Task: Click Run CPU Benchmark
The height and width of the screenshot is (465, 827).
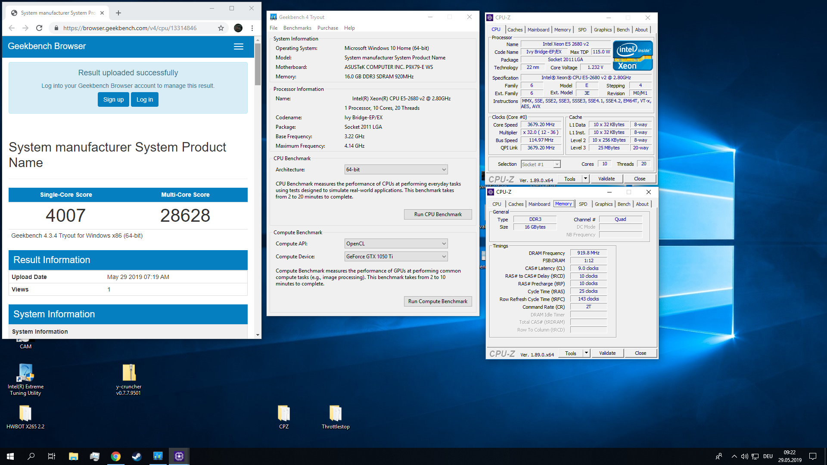Action: coord(438,214)
